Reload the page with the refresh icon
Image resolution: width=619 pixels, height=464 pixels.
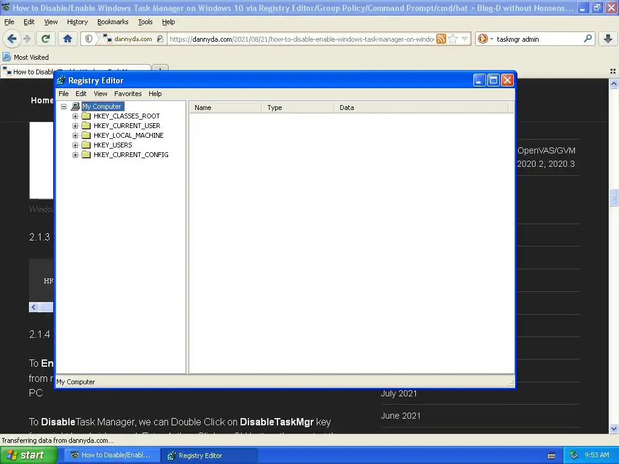(x=45, y=39)
